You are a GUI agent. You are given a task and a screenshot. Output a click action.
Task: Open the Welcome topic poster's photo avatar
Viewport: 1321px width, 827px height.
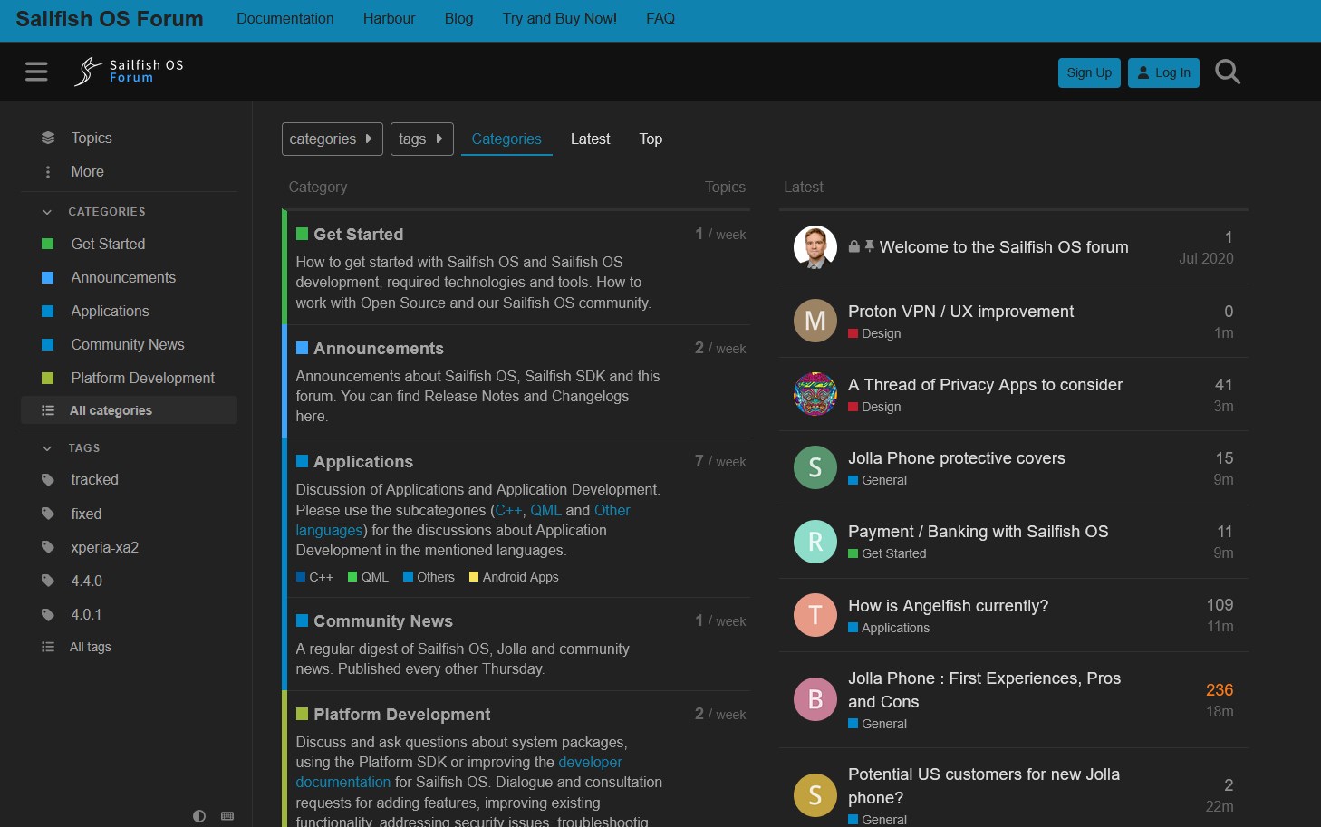coord(815,247)
